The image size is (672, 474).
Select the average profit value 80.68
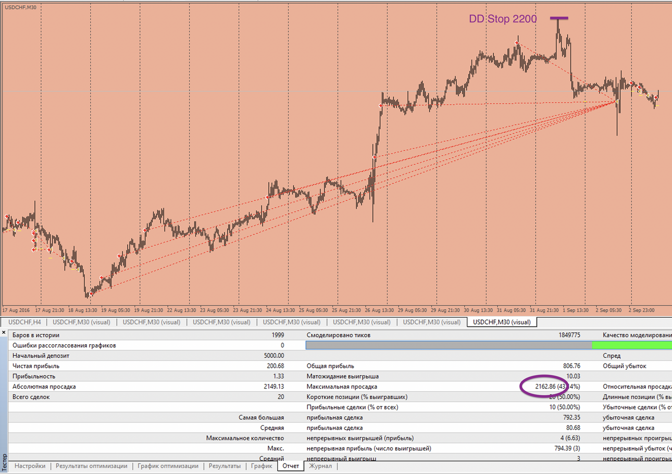coord(573,428)
